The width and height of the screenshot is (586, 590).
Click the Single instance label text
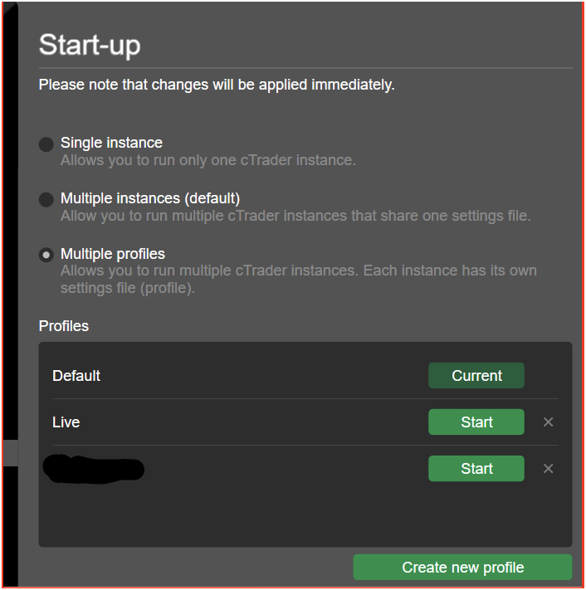(111, 143)
